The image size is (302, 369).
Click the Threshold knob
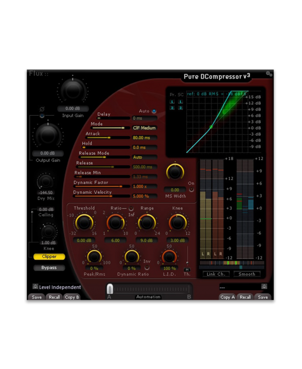tap(84, 223)
